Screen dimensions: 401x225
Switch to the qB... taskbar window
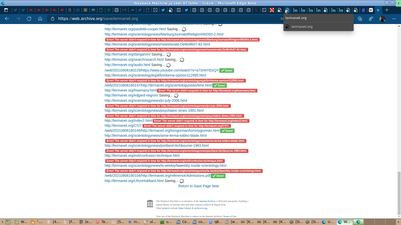point(216,222)
